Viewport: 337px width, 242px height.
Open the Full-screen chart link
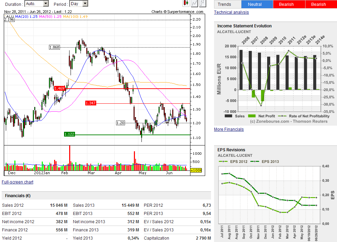coord(17,182)
